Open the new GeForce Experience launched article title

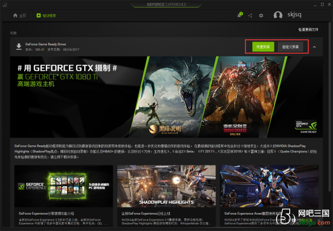[x=145, y=214]
